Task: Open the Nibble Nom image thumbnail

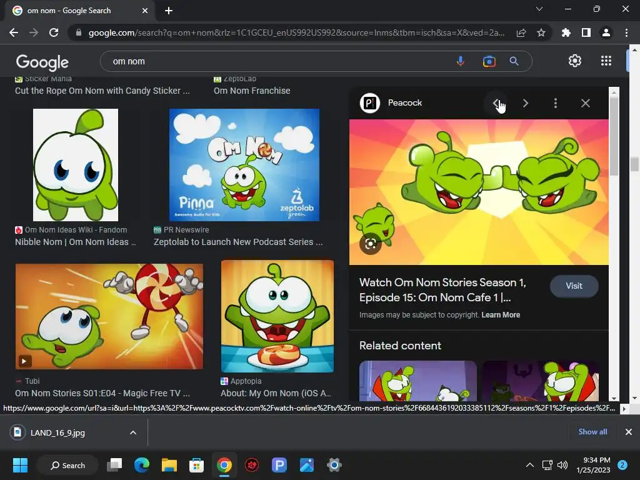Action: point(76,165)
